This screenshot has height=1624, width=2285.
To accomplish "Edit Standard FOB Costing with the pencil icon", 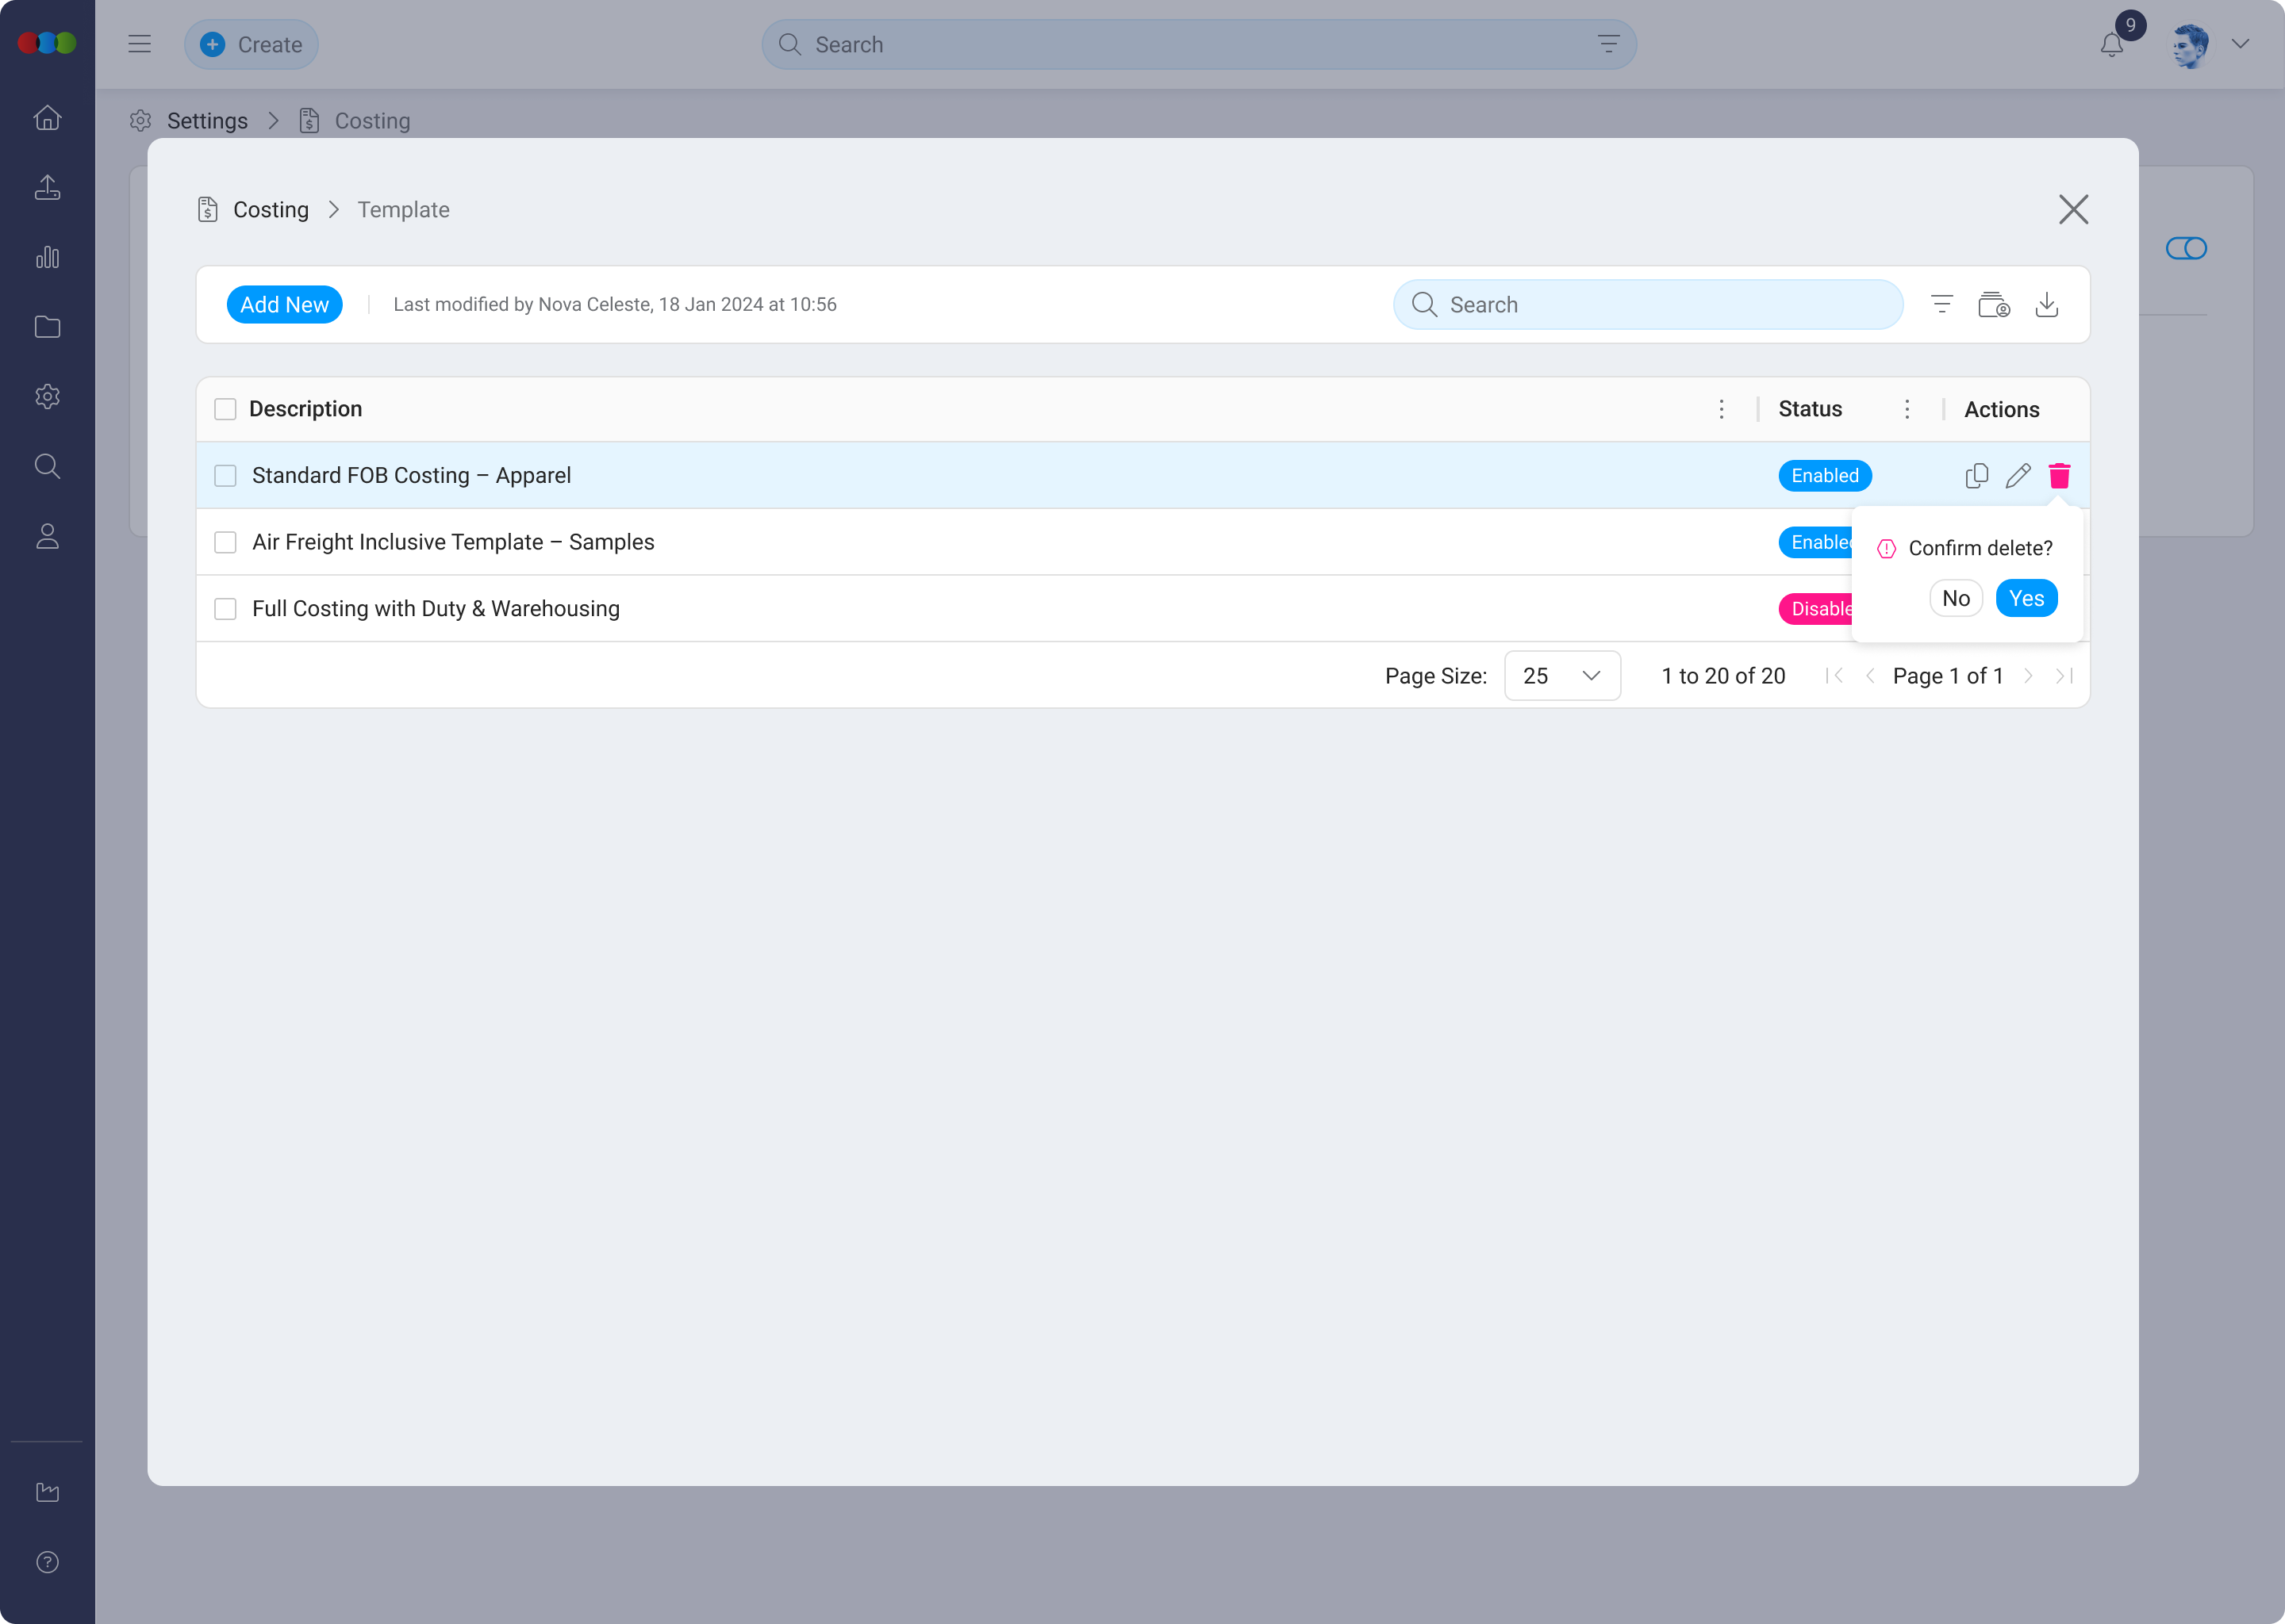I will point(2018,475).
